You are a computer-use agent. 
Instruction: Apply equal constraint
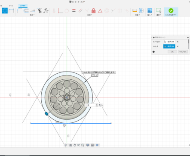[x=74, y=11]
